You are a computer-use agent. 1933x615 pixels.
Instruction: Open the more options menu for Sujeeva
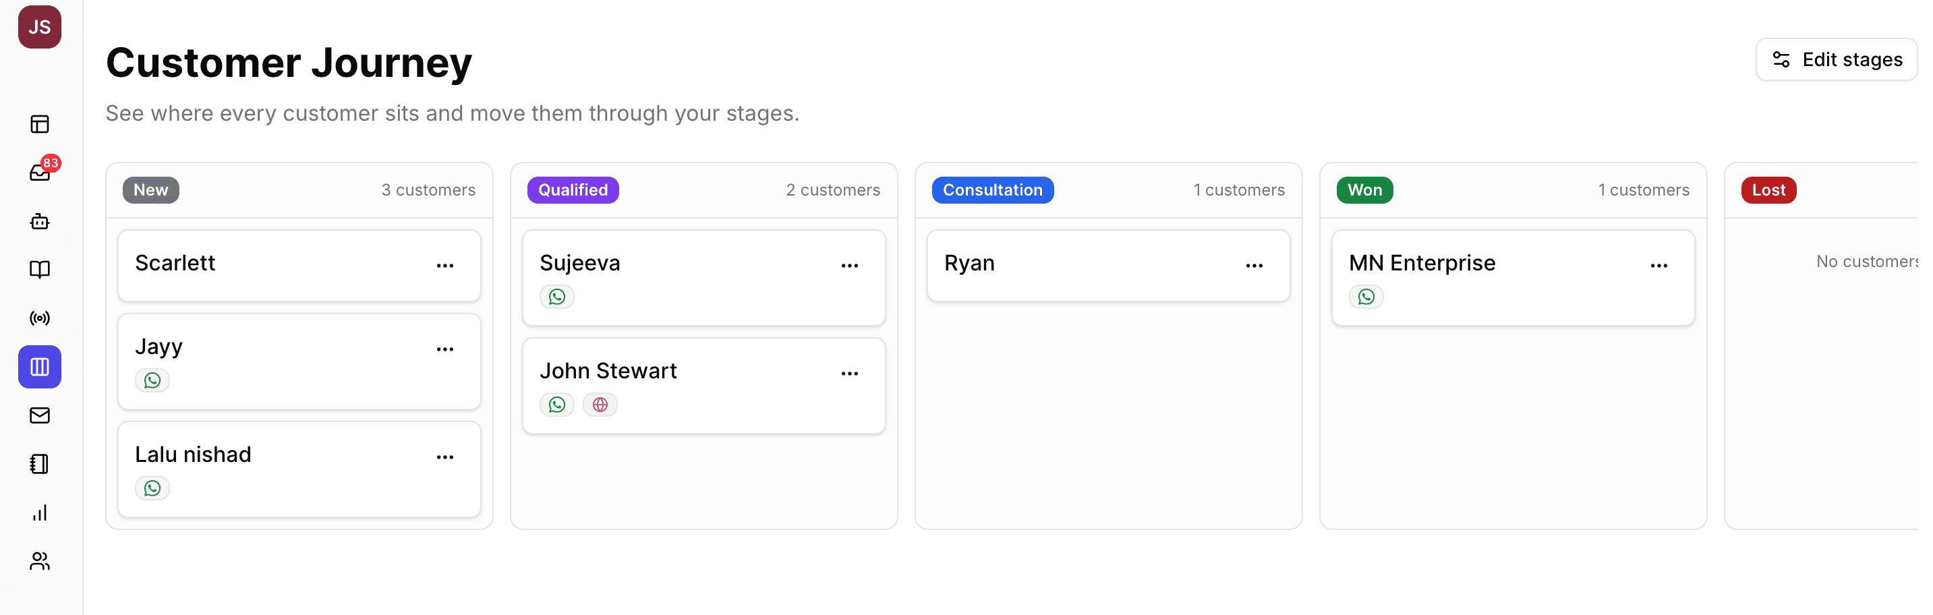click(x=849, y=266)
